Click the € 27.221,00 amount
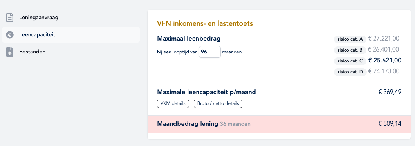This screenshot has width=415, height=146. [x=384, y=39]
